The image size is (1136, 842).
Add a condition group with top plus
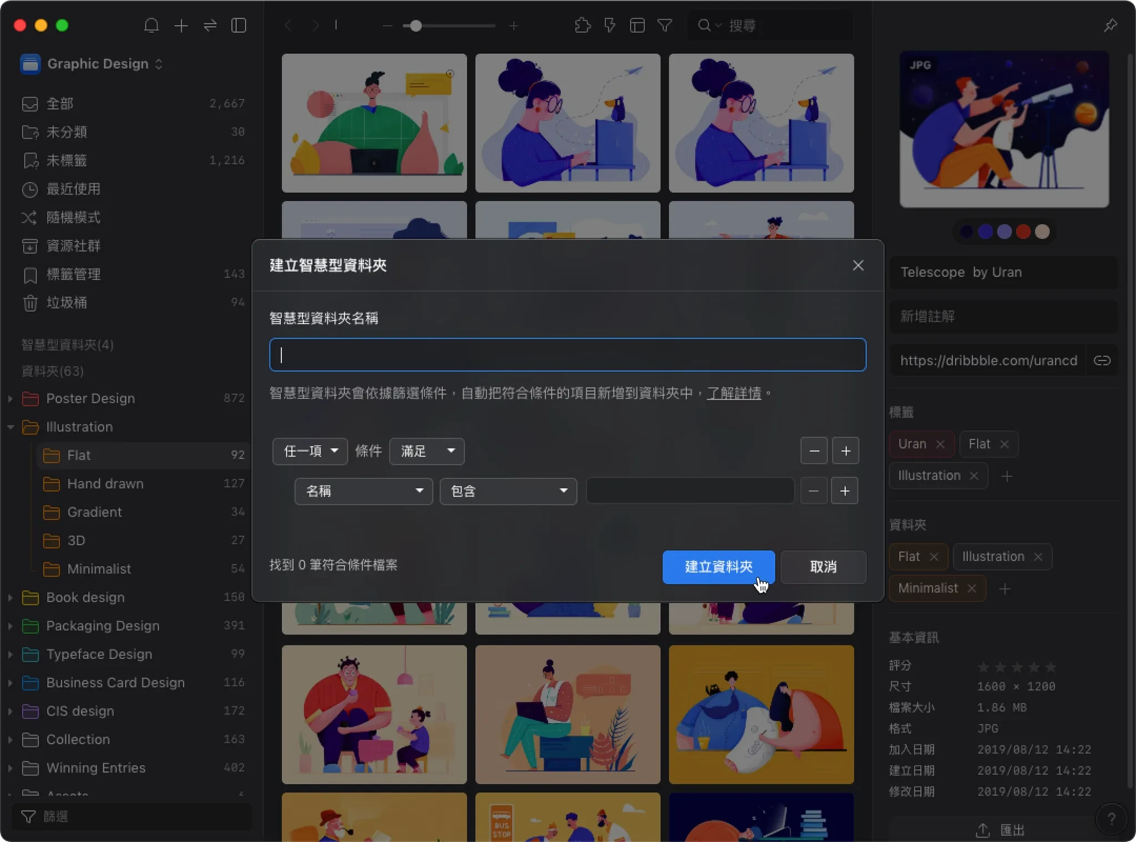pos(845,451)
